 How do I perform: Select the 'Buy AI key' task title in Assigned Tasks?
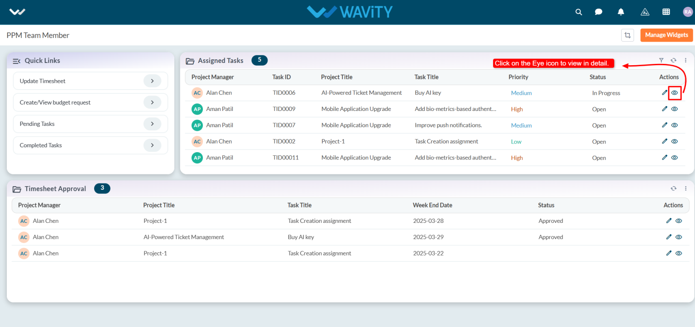click(428, 93)
